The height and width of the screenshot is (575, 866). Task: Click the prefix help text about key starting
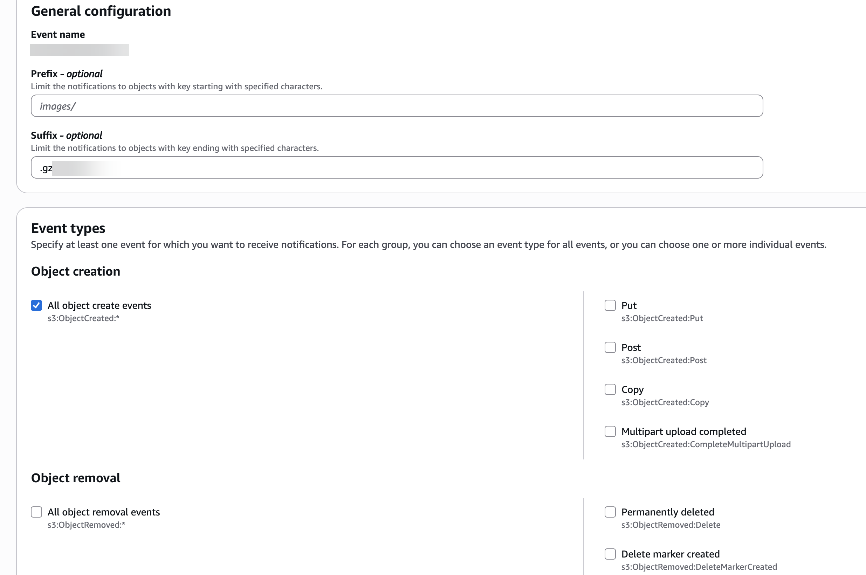coord(177,86)
